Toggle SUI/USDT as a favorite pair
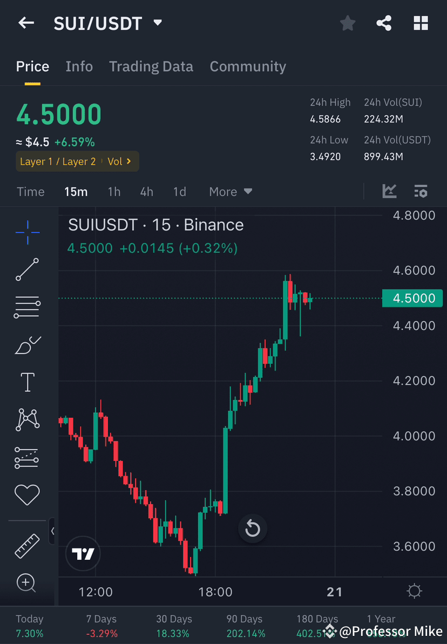This screenshot has width=447, height=644. 347,23
